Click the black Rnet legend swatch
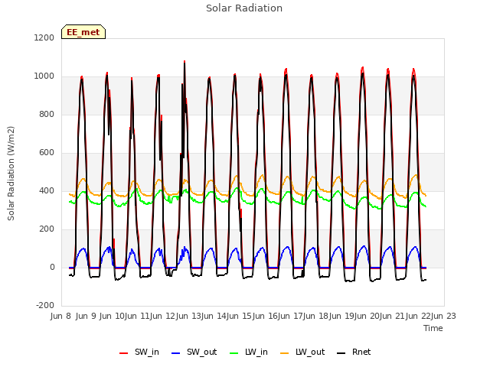 click(x=341, y=353)
